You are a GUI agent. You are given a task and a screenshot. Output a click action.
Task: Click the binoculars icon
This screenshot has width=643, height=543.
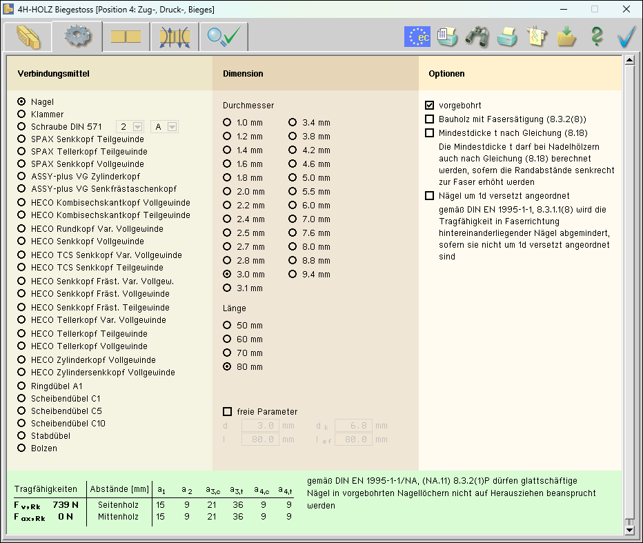coord(477,37)
